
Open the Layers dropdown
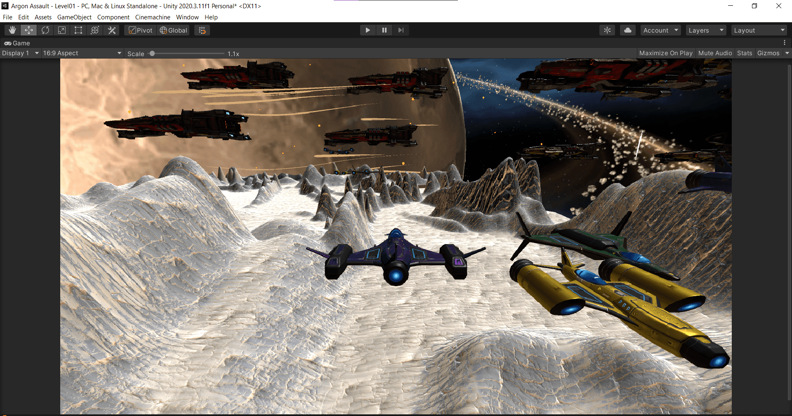(x=706, y=30)
